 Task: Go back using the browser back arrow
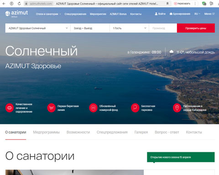point(4,4)
